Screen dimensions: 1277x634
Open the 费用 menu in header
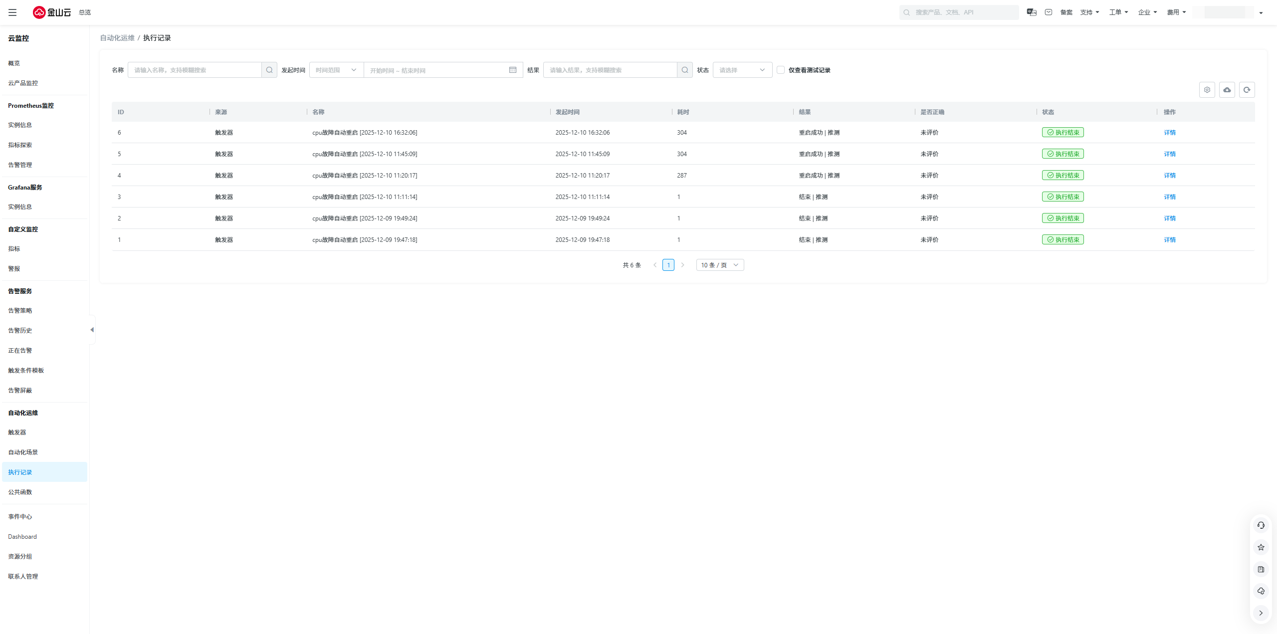(1176, 12)
